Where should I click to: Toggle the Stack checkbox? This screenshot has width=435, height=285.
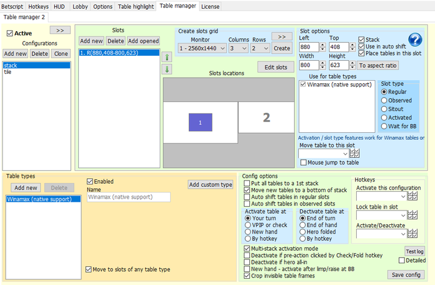(362, 40)
